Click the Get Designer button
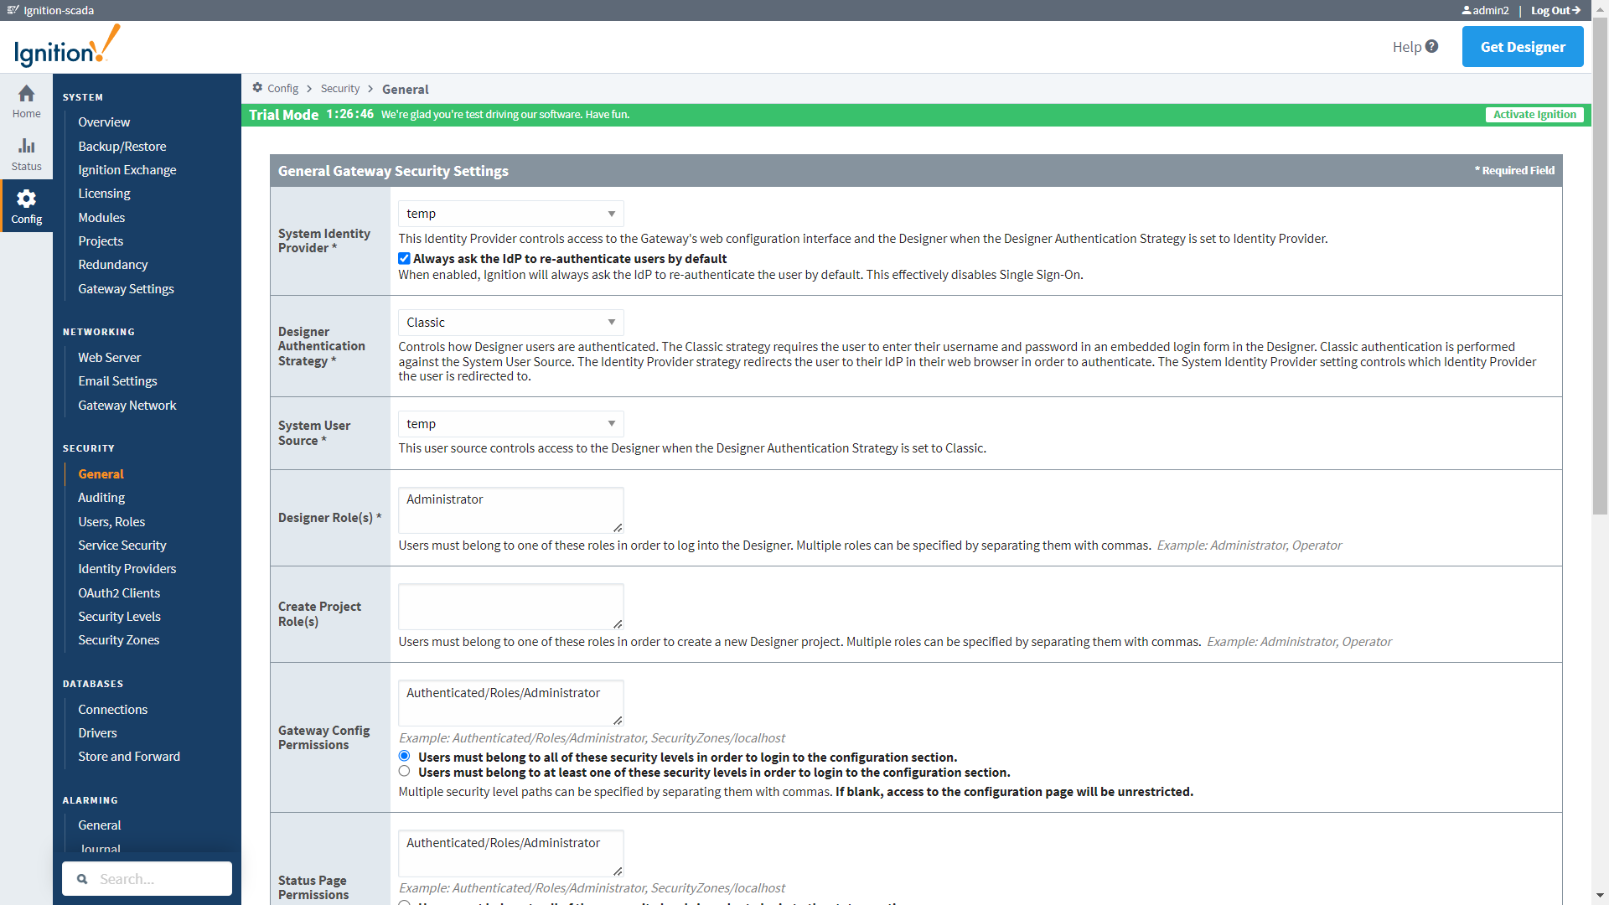Screen dimensions: 1609x905 tap(1523, 47)
